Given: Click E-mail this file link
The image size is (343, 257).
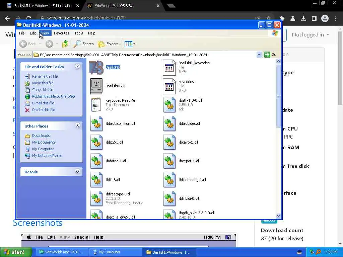Looking at the screenshot, I should point(43,103).
